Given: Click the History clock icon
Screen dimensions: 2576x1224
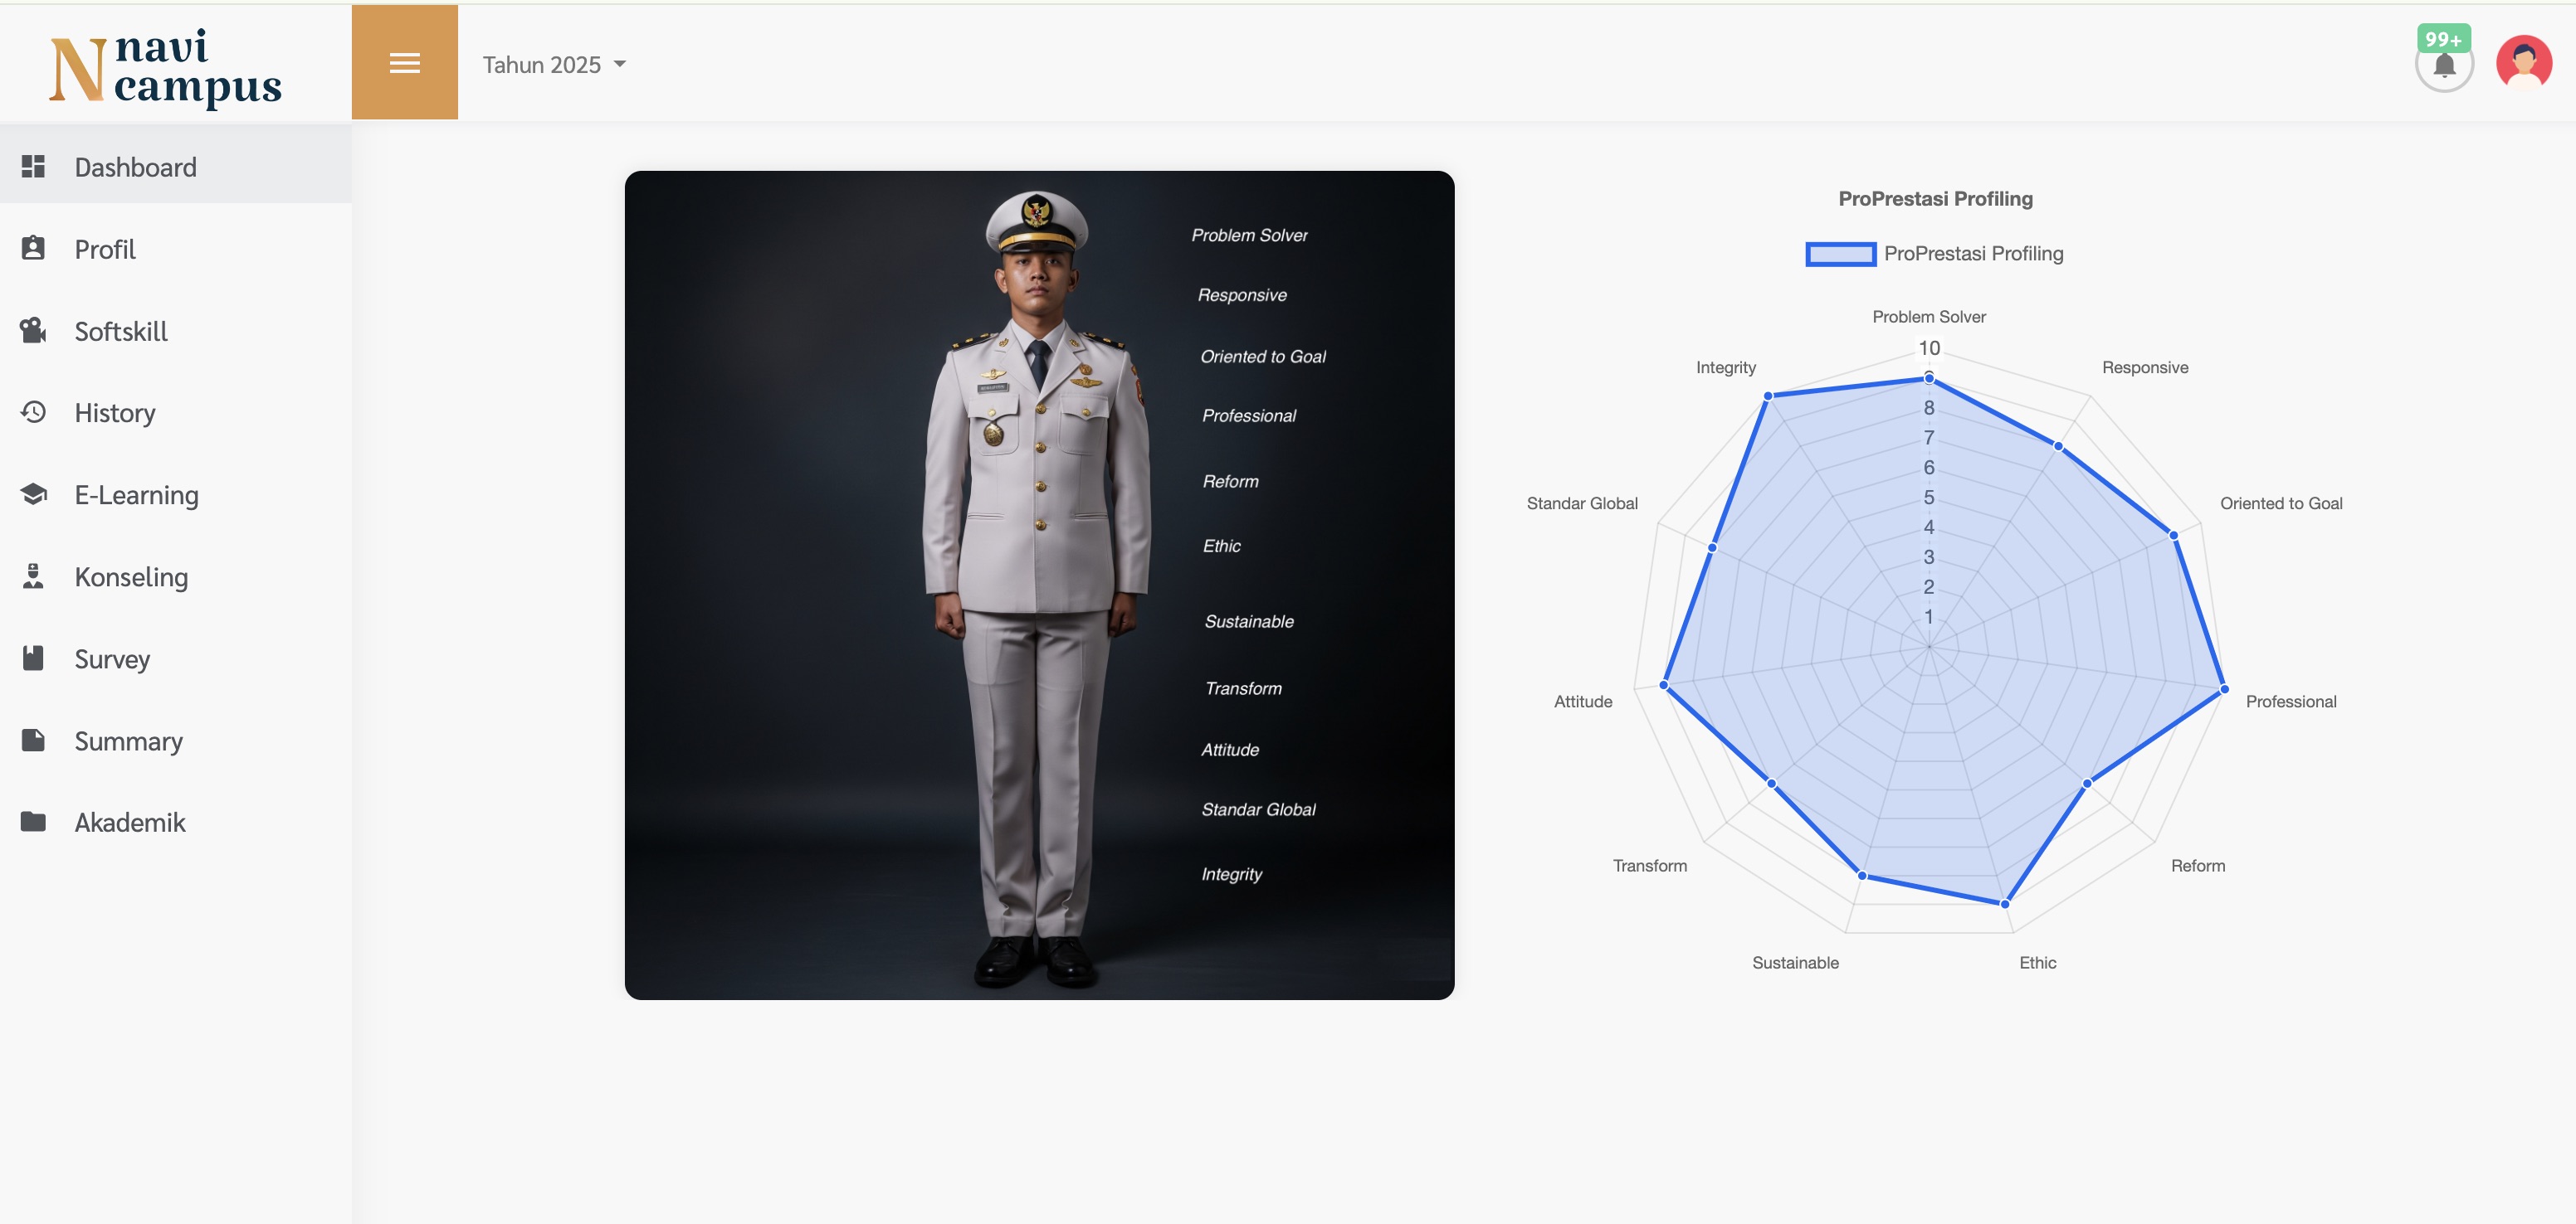Looking at the screenshot, I should pos(33,411).
